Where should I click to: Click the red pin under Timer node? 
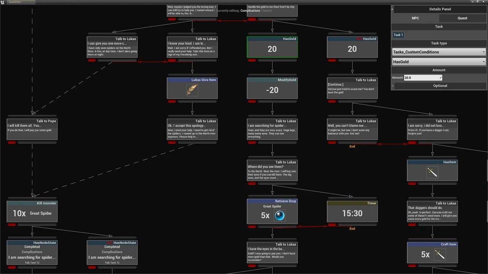click(x=332, y=225)
